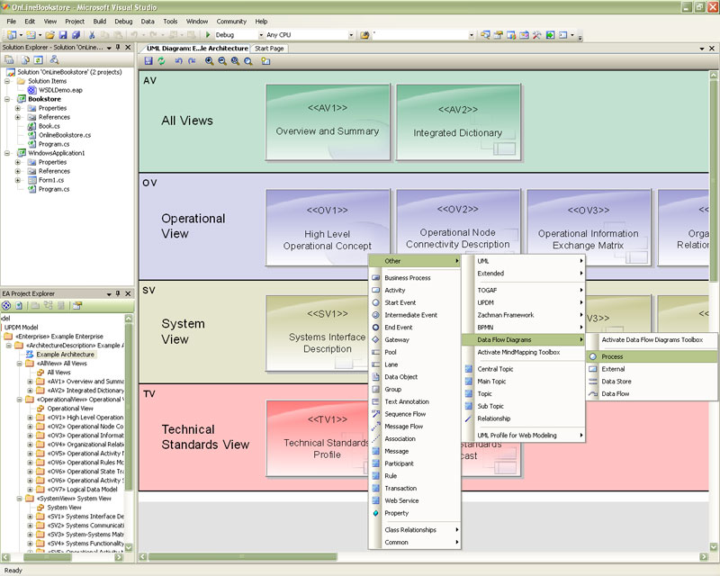Image resolution: width=720 pixels, height=576 pixels.
Task: Expand the Properties node under Bookstore
Action: point(18,108)
